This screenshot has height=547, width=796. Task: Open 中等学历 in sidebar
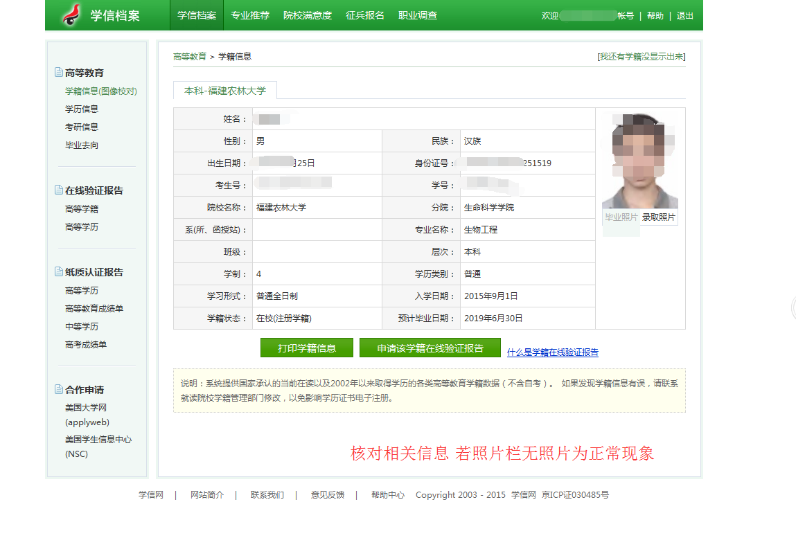point(81,327)
